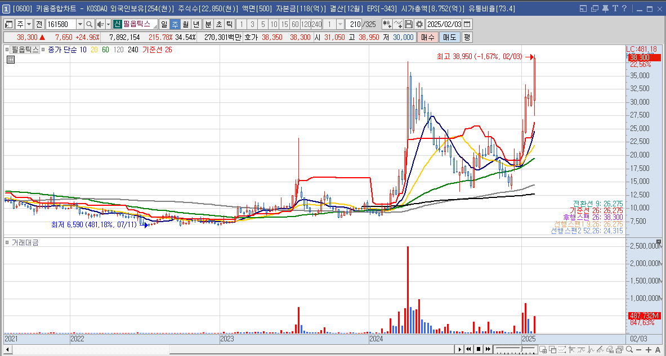Click the date field 2025/02/03

pos(444,24)
